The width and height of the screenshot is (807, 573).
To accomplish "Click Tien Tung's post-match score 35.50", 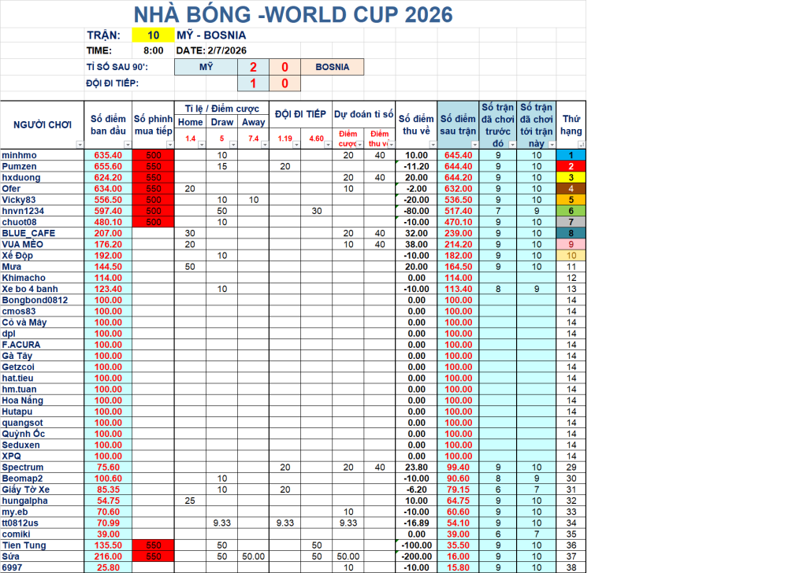I will [x=458, y=545].
